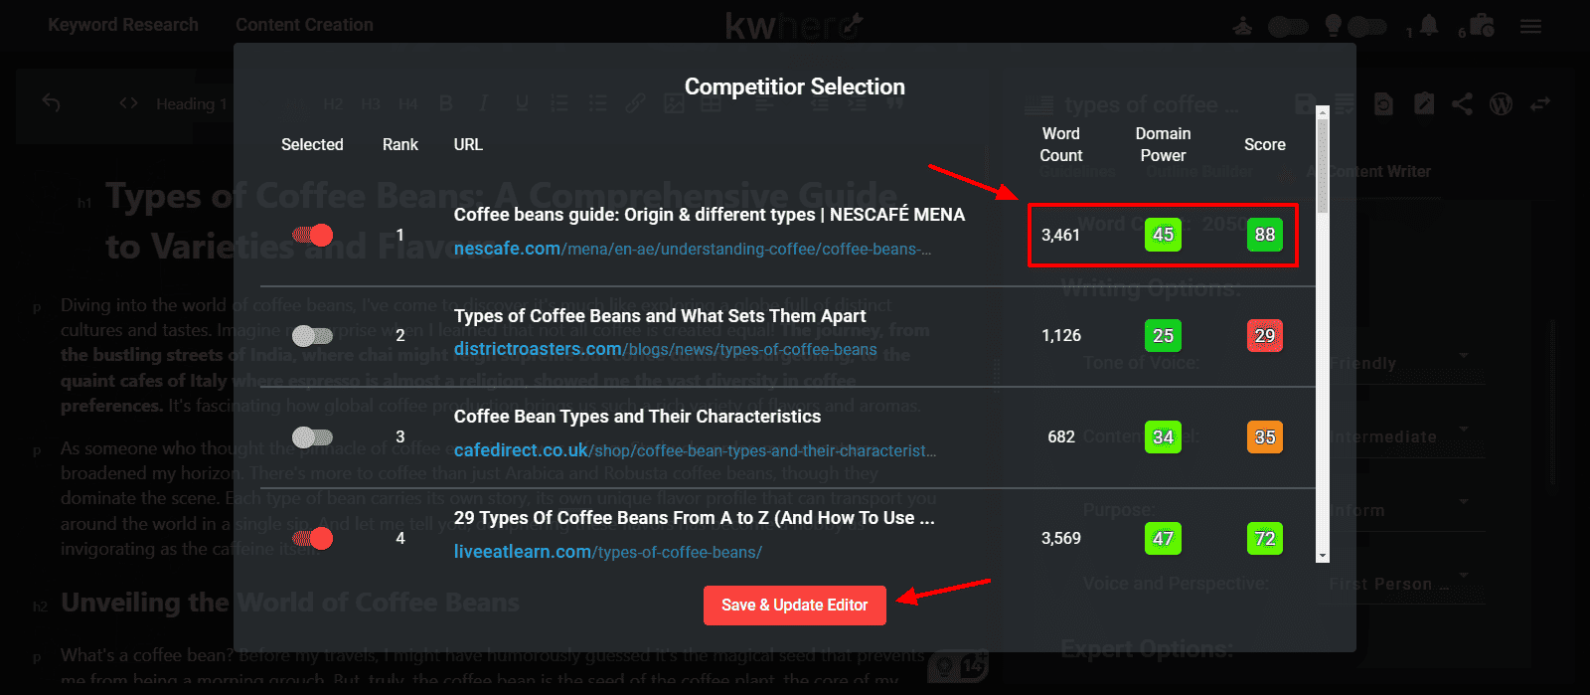Open the notifications bell icon
This screenshot has width=1590, height=695.
pyautogui.click(x=1429, y=26)
